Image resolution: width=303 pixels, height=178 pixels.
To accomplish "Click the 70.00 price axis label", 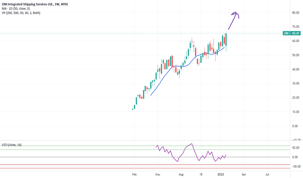I will [296, 27].
